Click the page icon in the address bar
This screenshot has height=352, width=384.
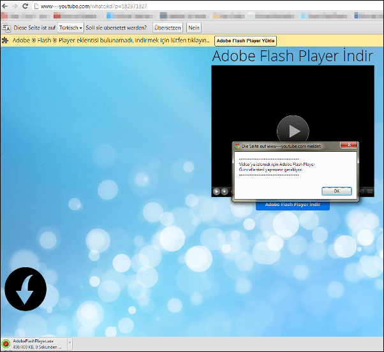pyautogui.click(x=36, y=6)
